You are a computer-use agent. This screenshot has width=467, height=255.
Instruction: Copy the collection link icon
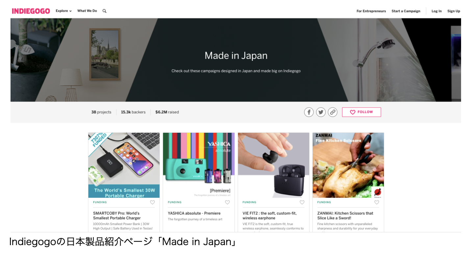tap(332, 112)
